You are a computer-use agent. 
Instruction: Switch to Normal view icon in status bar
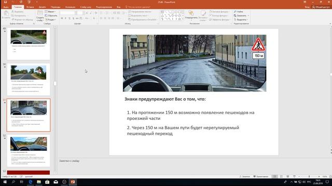pyautogui.click(x=274, y=176)
